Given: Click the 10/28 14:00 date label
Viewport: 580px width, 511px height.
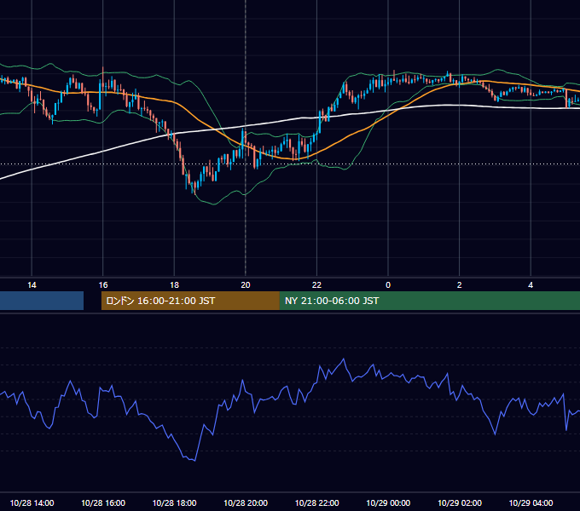Looking at the screenshot, I should click(32, 502).
